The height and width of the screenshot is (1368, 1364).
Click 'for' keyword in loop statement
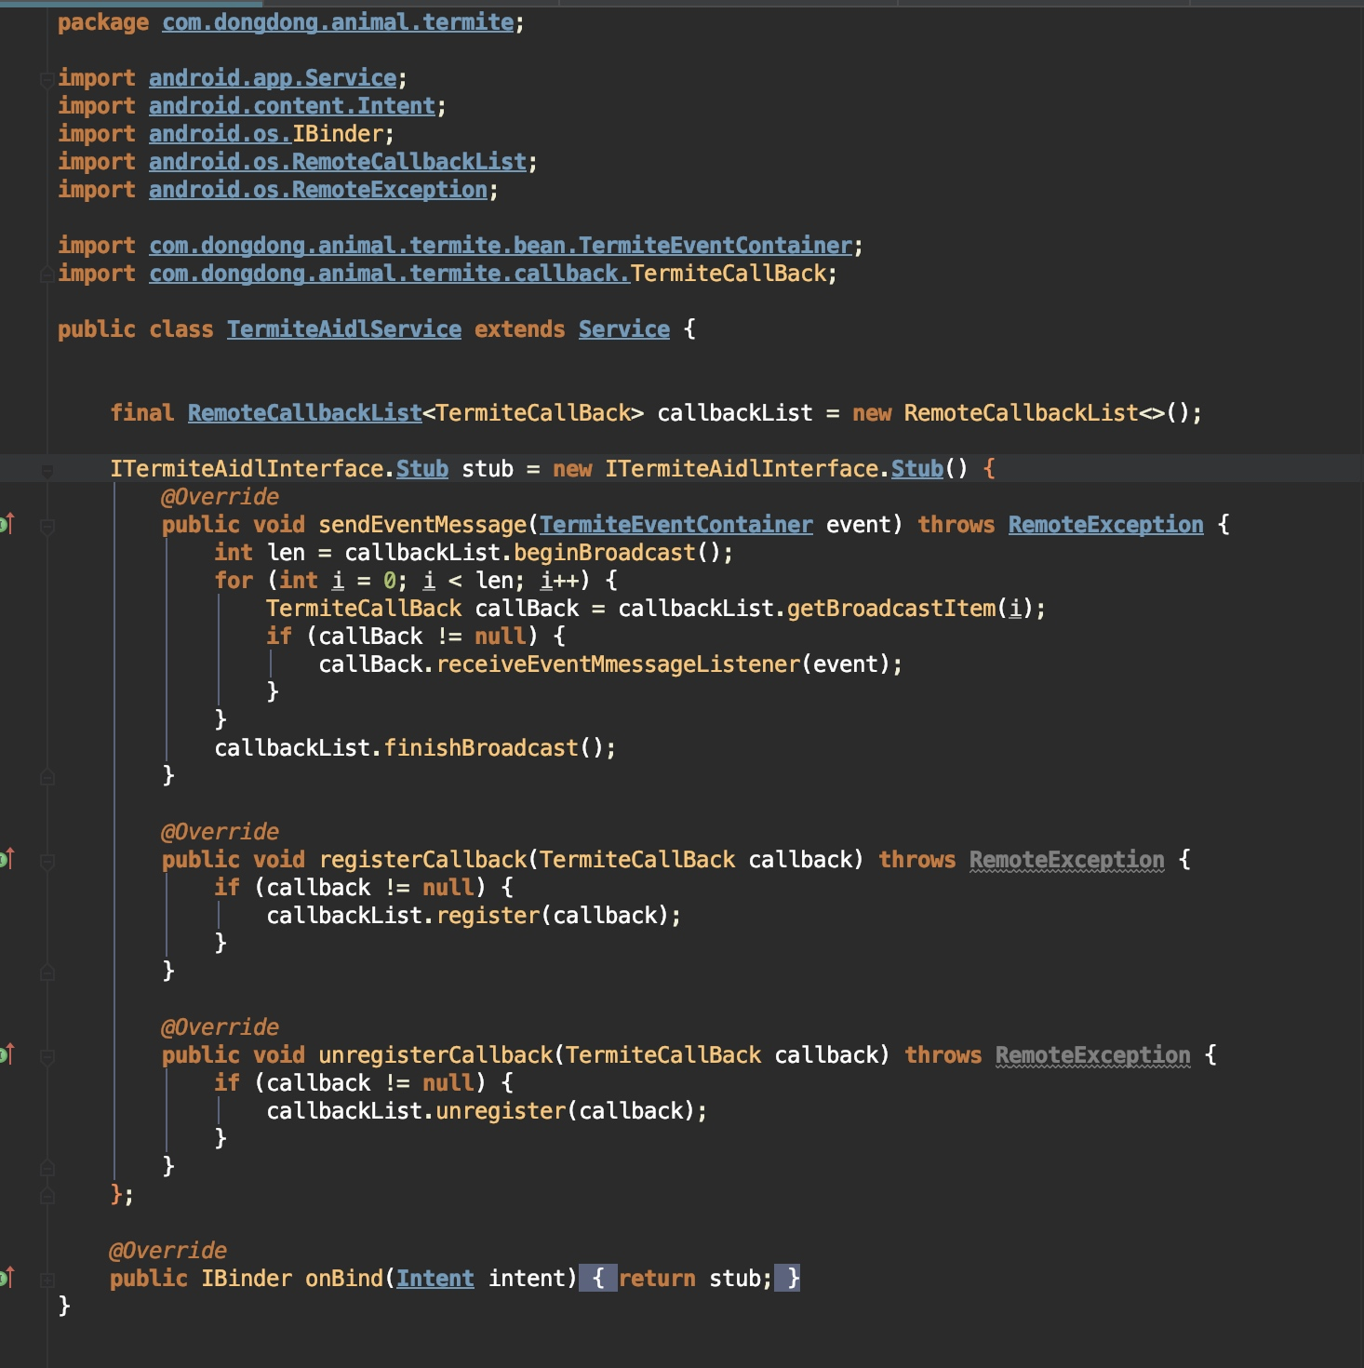coord(234,581)
